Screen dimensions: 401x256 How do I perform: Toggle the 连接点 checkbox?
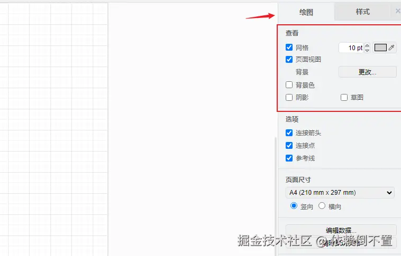[x=289, y=145]
